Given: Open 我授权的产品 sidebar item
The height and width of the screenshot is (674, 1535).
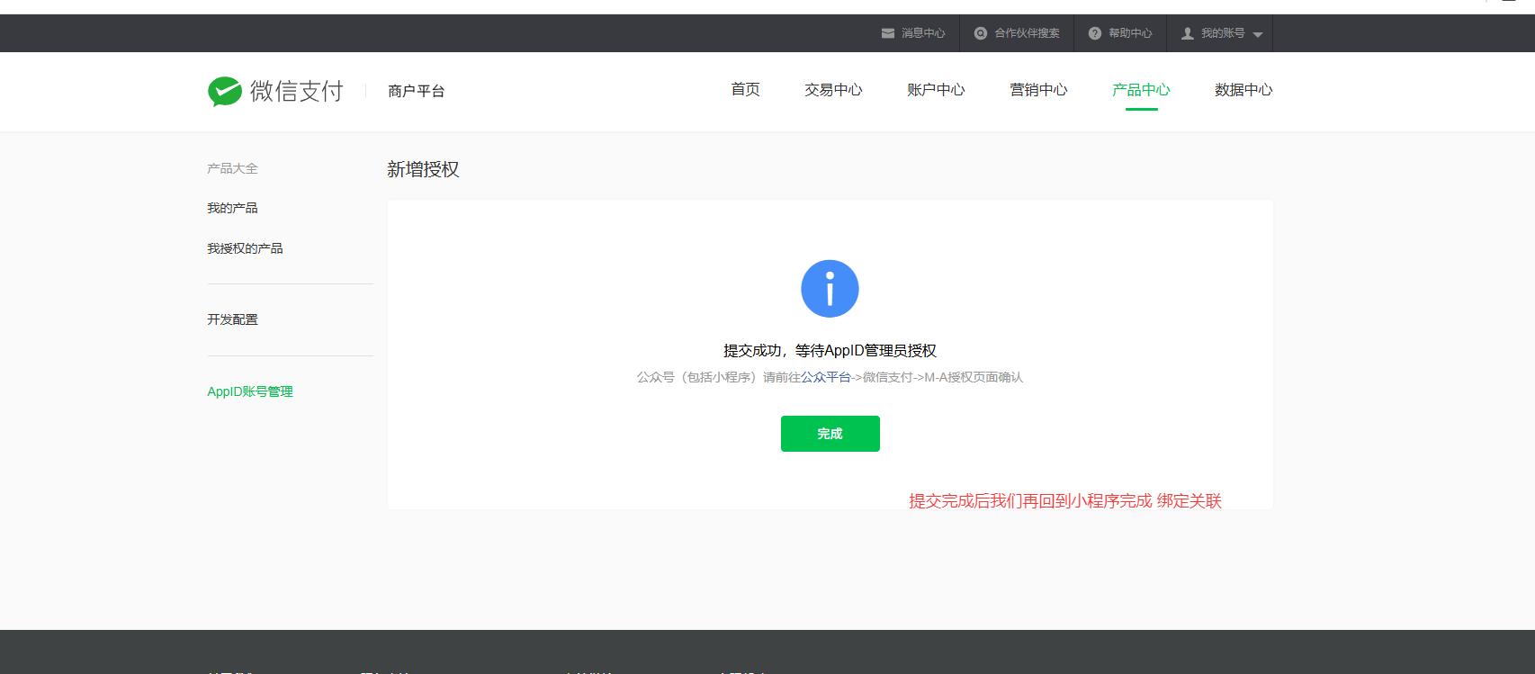Looking at the screenshot, I should (245, 248).
